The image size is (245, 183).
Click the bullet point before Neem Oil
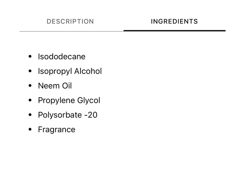coord(30,86)
